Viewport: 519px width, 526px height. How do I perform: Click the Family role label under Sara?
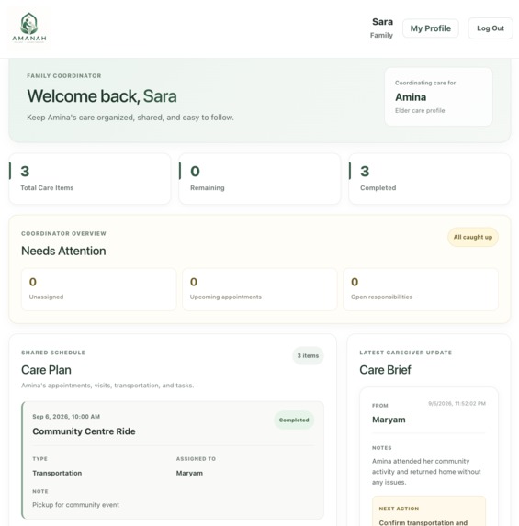click(x=381, y=35)
